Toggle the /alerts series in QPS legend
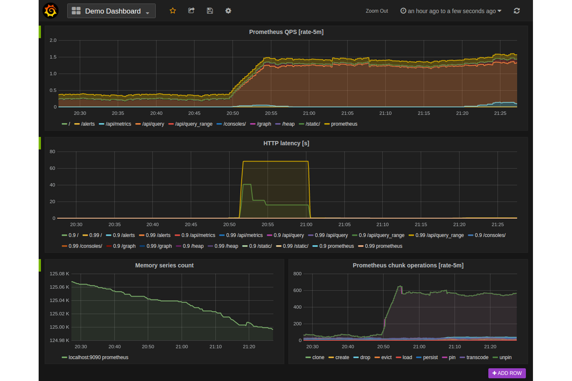This screenshot has width=572, height=381. pos(88,124)
